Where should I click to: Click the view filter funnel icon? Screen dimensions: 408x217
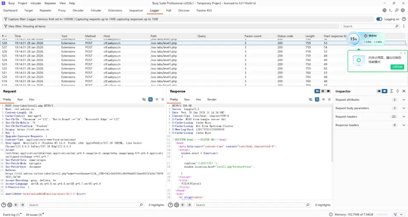click(6, 26)
